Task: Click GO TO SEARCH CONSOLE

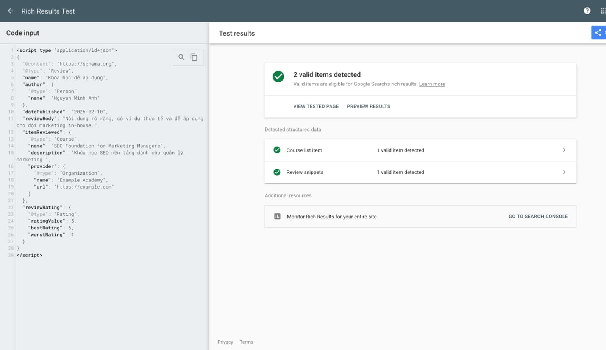Action: (538, 217)
